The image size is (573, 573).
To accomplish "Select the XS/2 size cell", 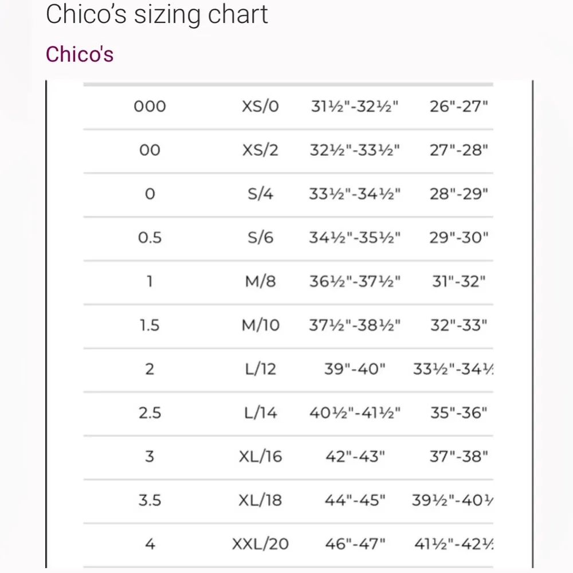I will coord(261,150).
